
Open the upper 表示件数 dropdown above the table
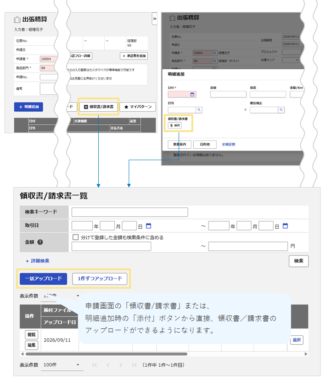coord(62,296)
